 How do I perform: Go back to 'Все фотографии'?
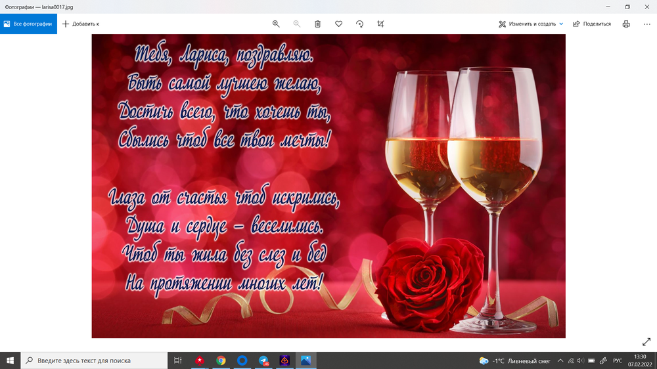point(28,24)
